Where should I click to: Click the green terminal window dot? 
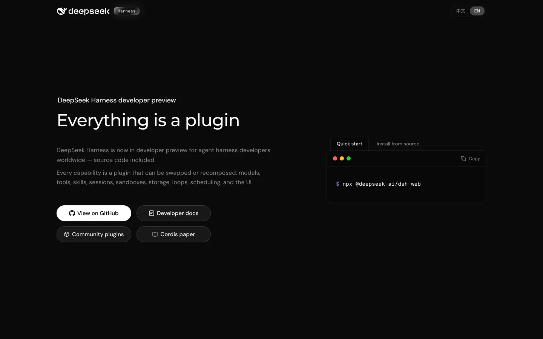tap(348, 159)
